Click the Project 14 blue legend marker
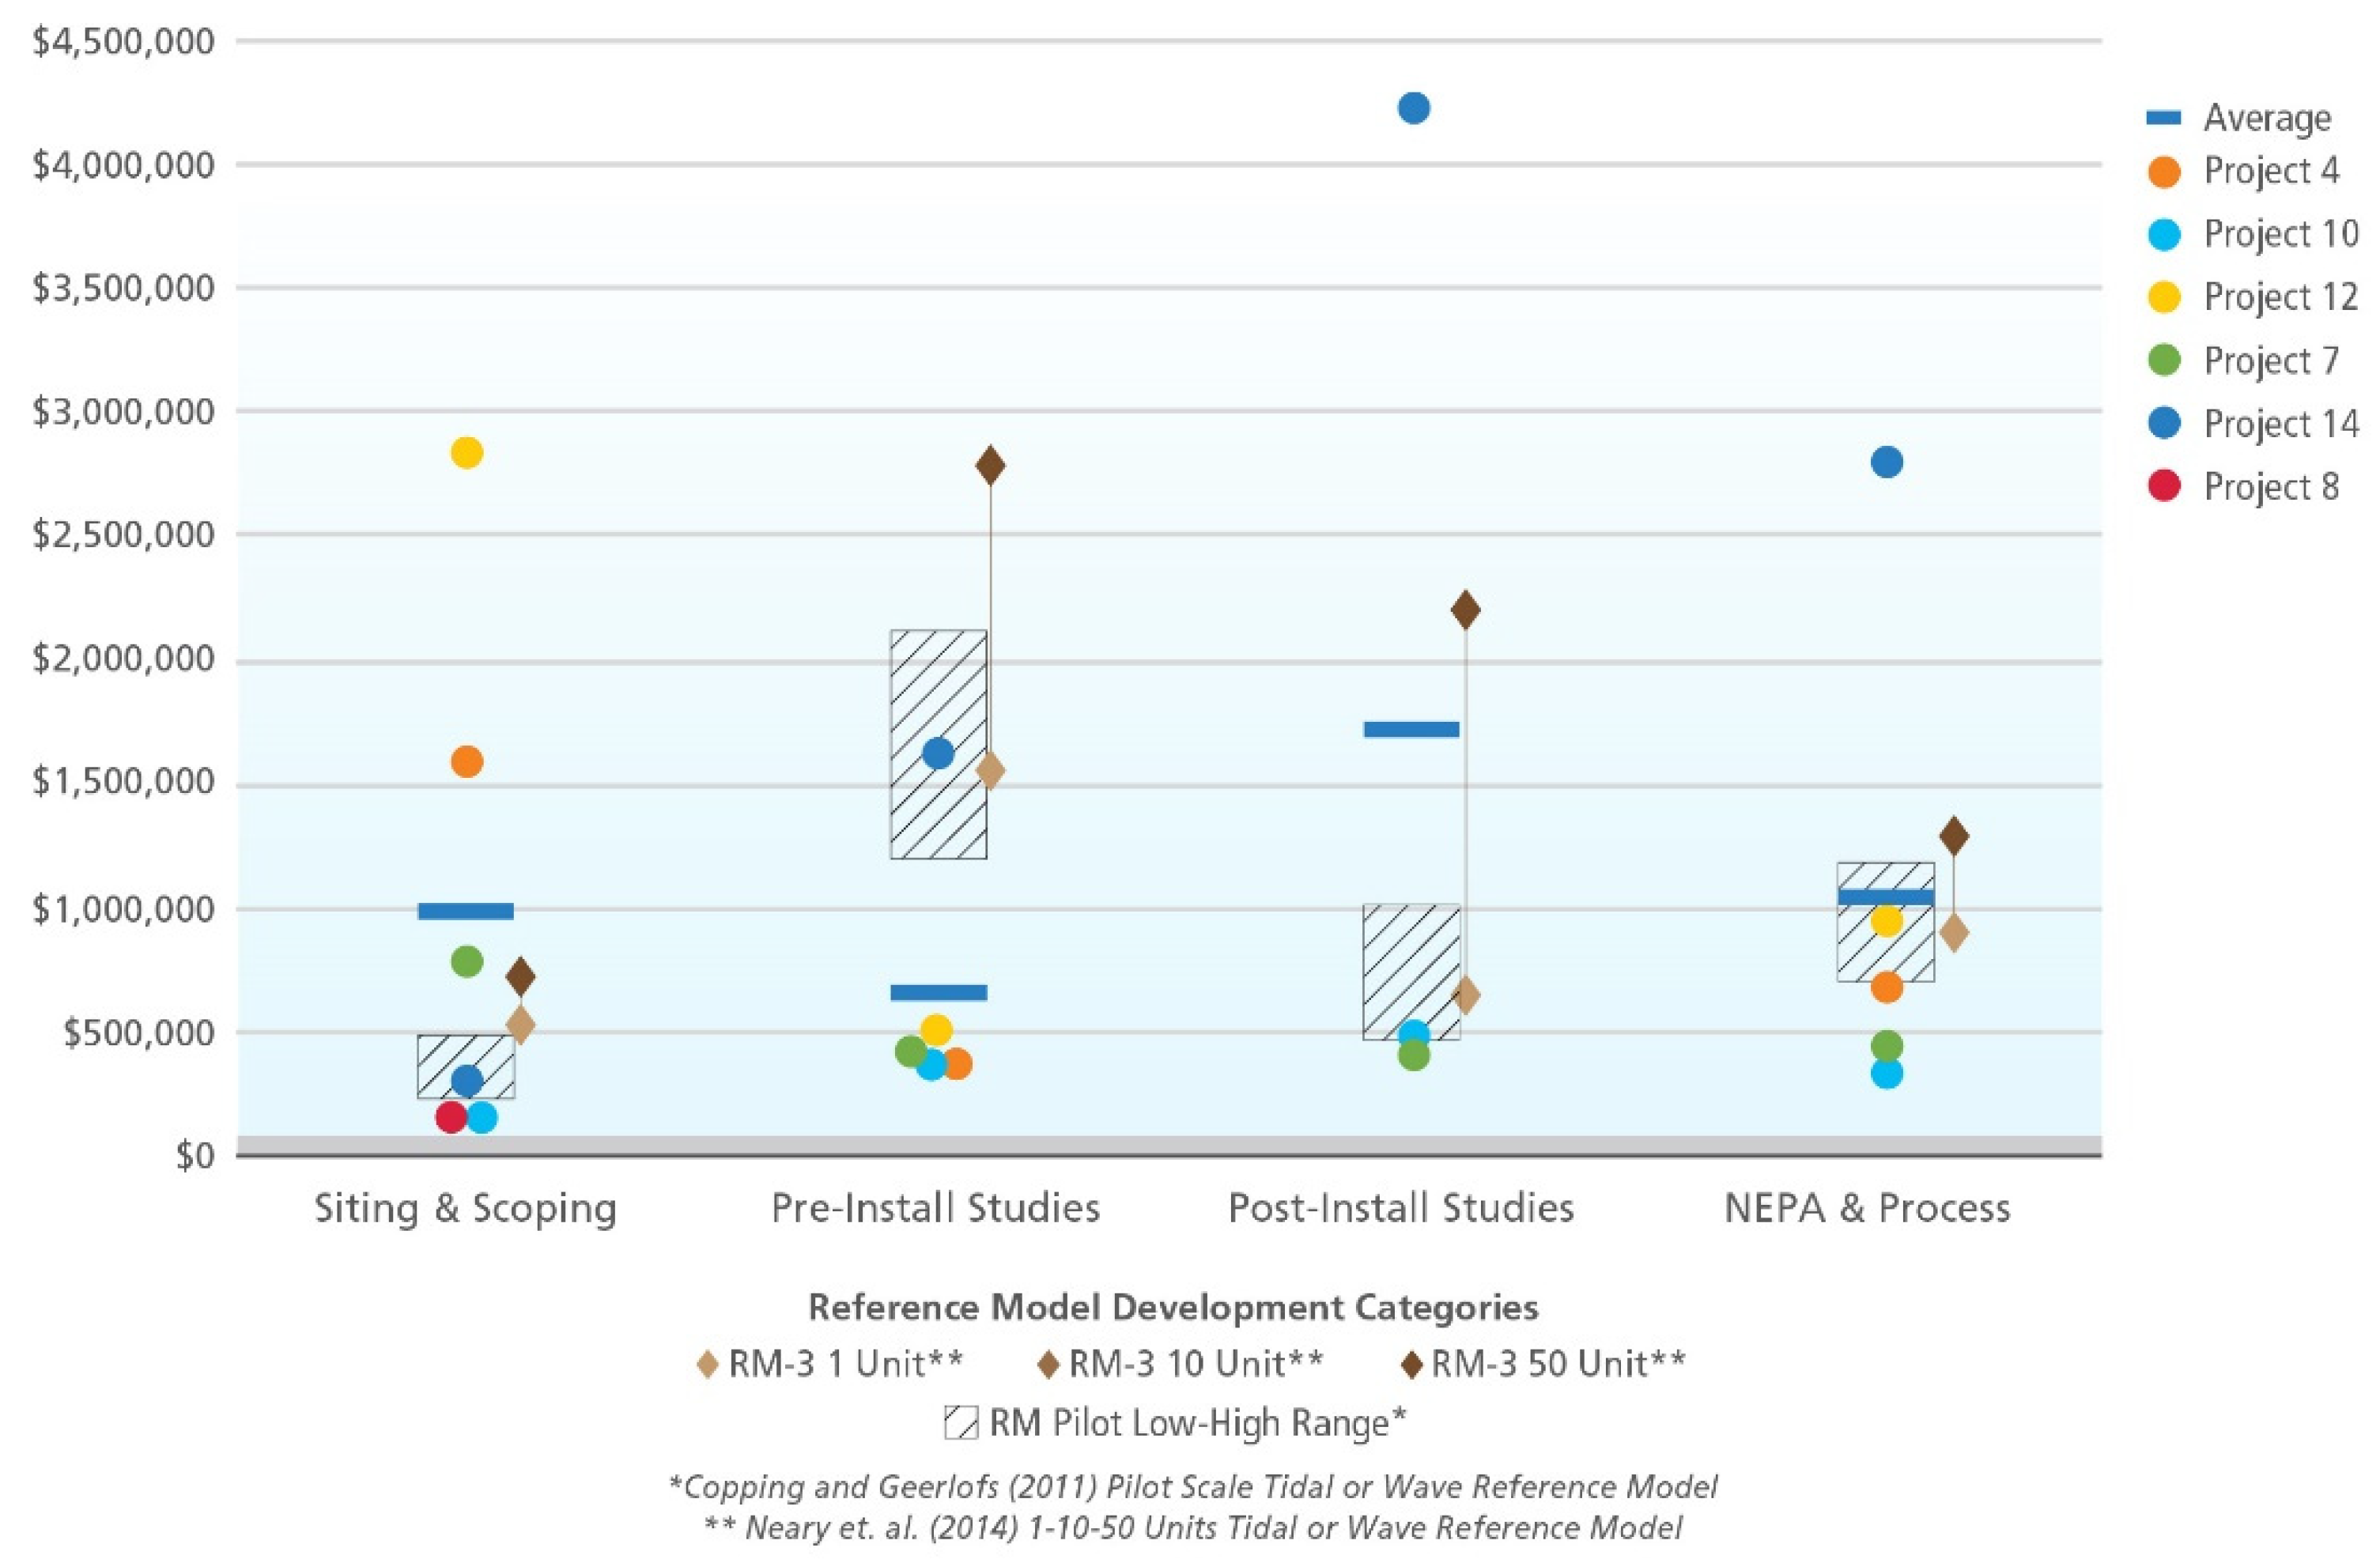This screenshot has height=1563, width=2380. click(x=2164, y=424)
